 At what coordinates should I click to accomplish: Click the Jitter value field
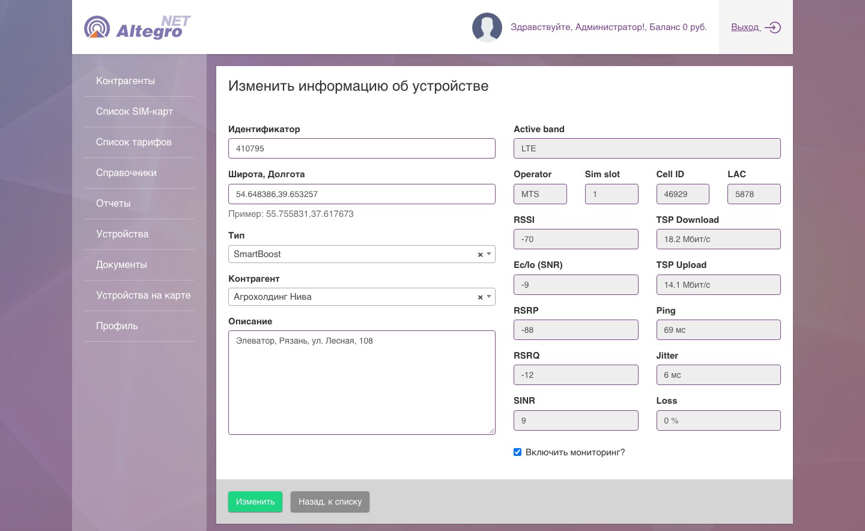(x=718, y=375)
